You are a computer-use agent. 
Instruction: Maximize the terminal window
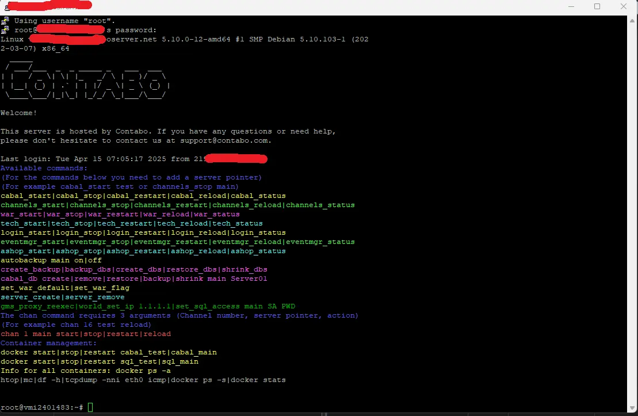(x=597, y=6)
